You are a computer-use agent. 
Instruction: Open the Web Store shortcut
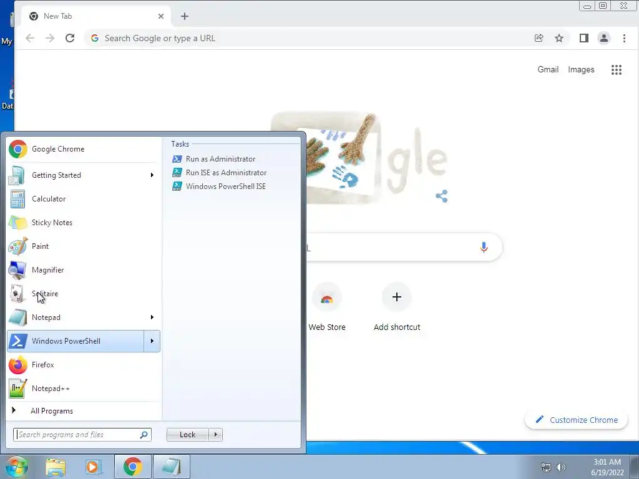click(327, 307)
